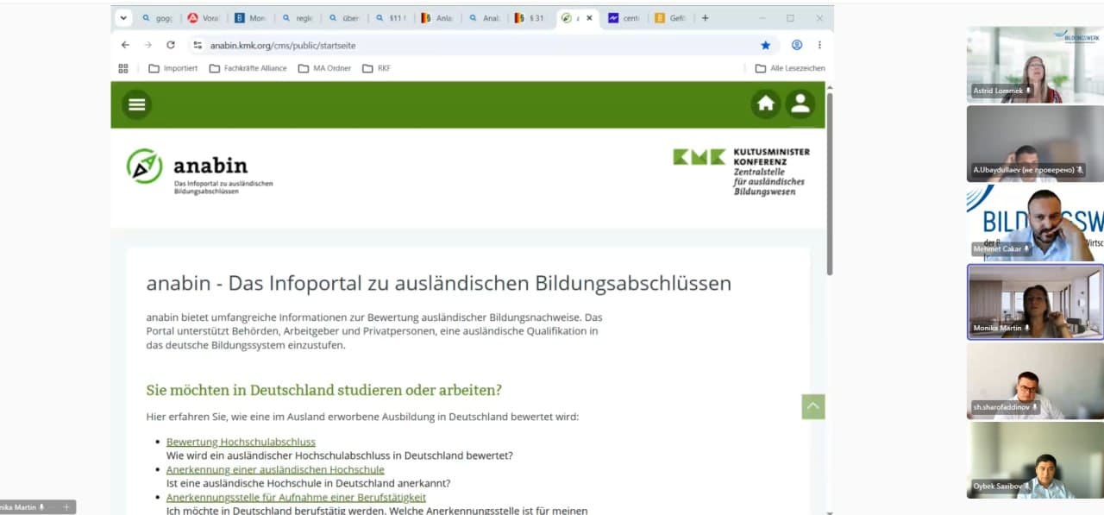Open a new browser tab
Viewport: 1104px width, 515px height.
pos(705,18)
